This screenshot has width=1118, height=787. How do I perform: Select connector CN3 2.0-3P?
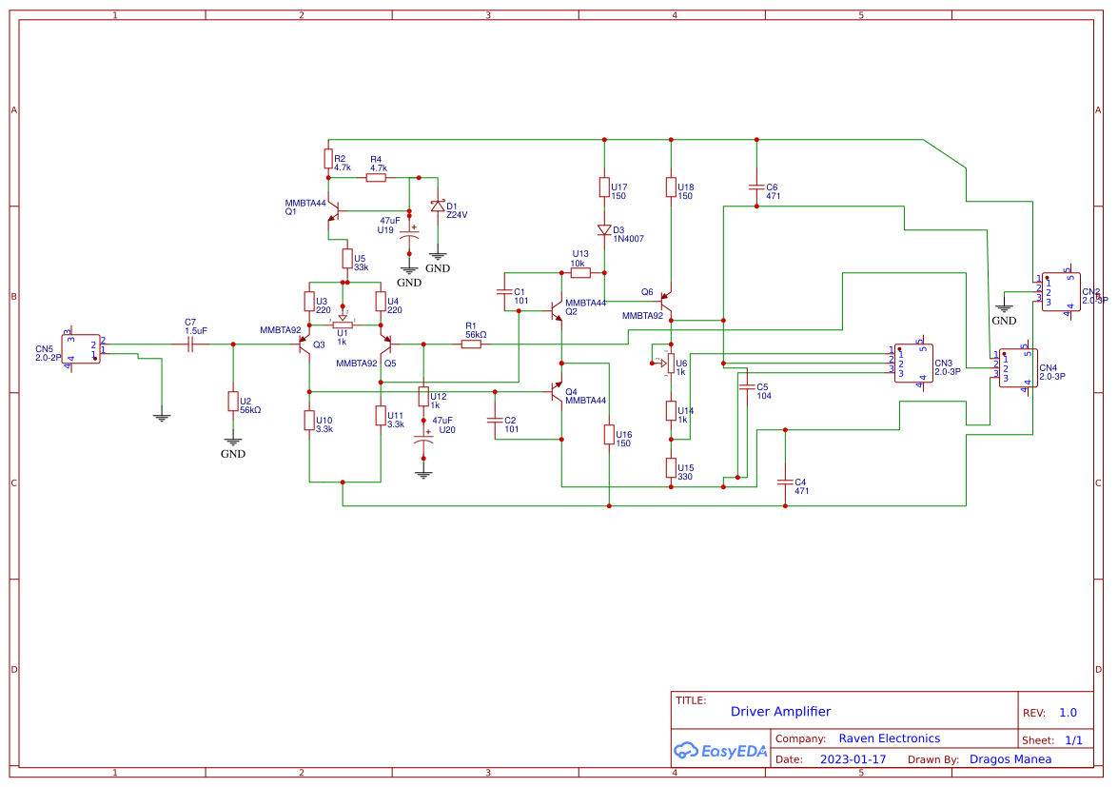click(915, 362)
